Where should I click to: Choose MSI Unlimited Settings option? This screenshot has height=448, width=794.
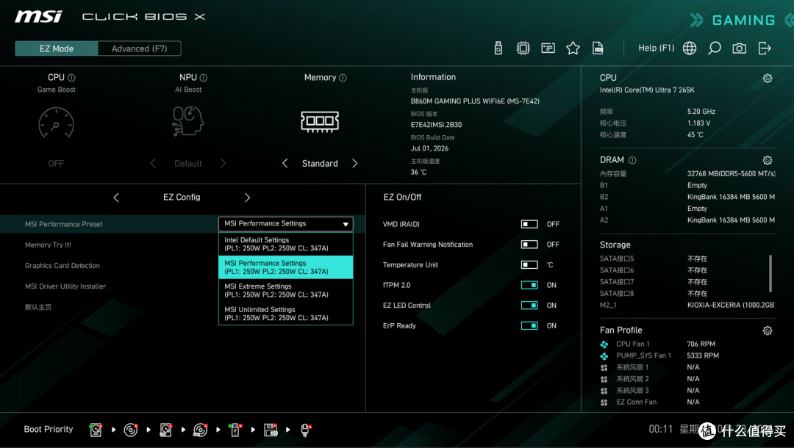[285, 314]
